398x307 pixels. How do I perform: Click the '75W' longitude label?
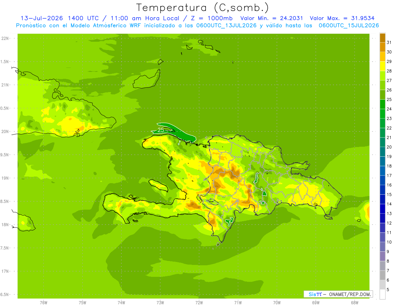[x=83, y=302]
